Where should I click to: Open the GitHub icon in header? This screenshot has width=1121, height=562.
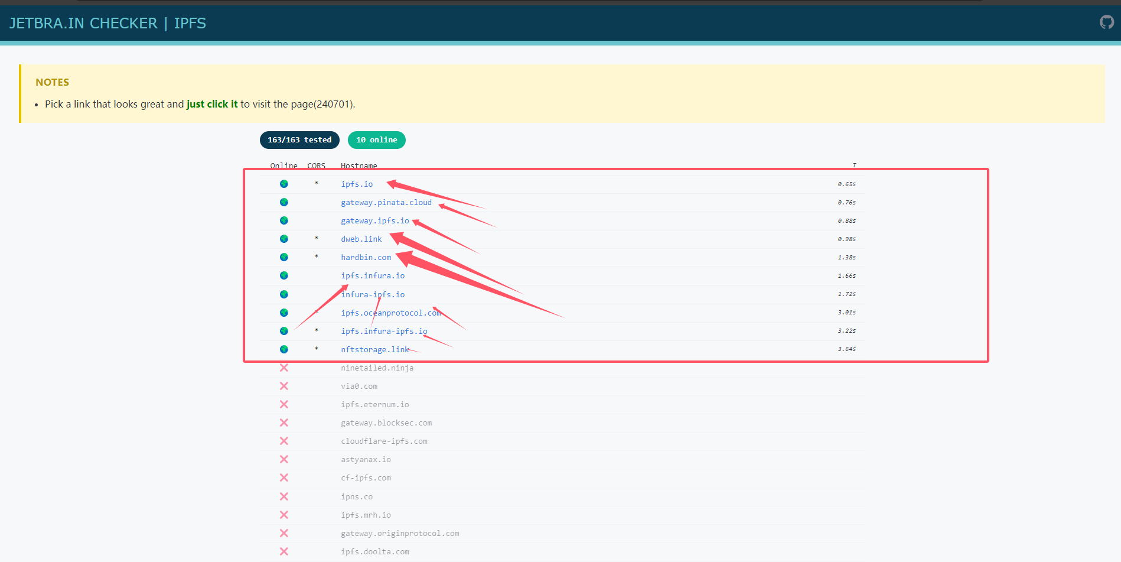point(1106,22)
